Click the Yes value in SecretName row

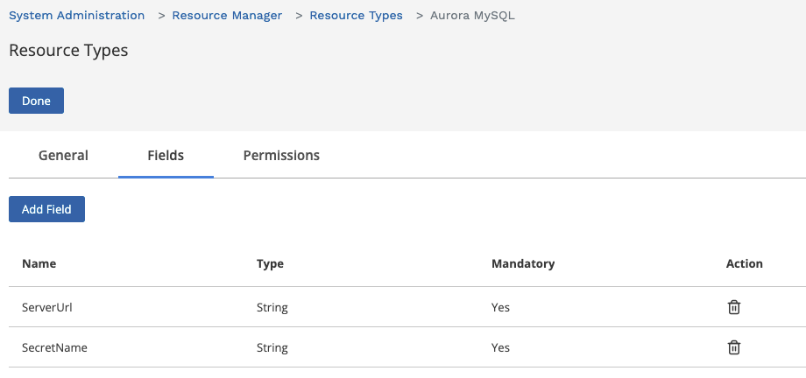(x=500, y=347)
